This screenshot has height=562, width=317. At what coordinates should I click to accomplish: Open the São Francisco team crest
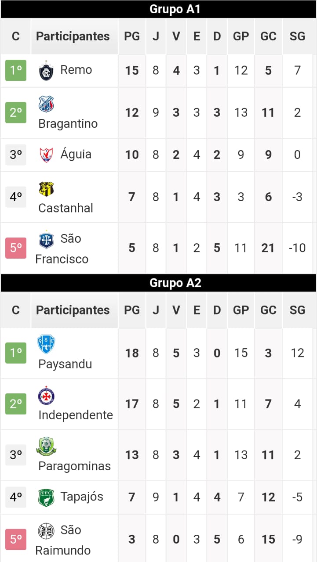[x=46, y=239]
